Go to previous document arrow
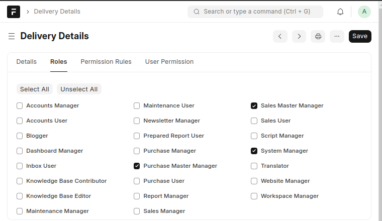The width and height of the screenshot is (382, 221). point(280,36)
